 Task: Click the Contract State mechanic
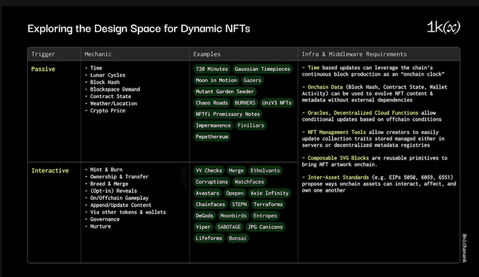[111, 96]
